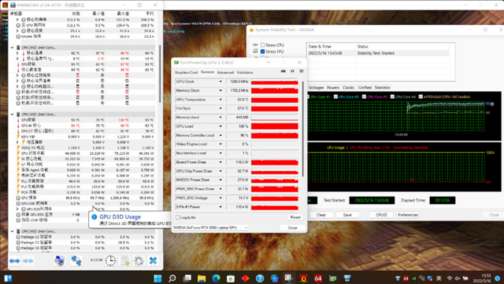Open GPU Temperature sensor dropdown arrow
504x284 pixels.
point(220,99)
